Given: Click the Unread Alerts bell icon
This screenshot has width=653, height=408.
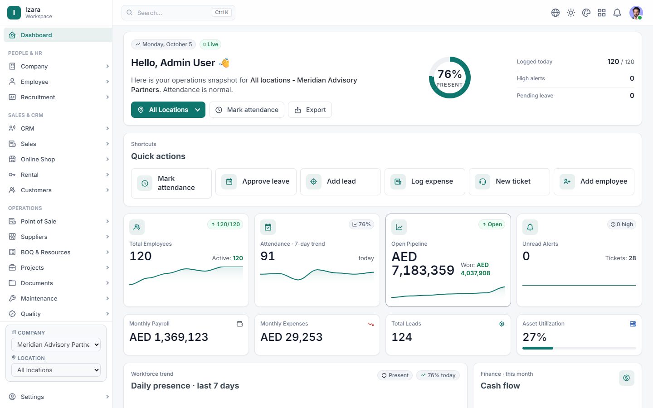Looking at the screenshot, I should (530, 227).
